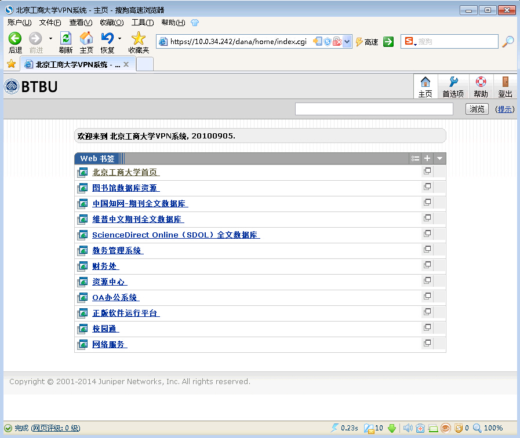Open 校园通 bookmark link
Image resolution: width=520 pixels, height=438 pixels.
(106, 329)
